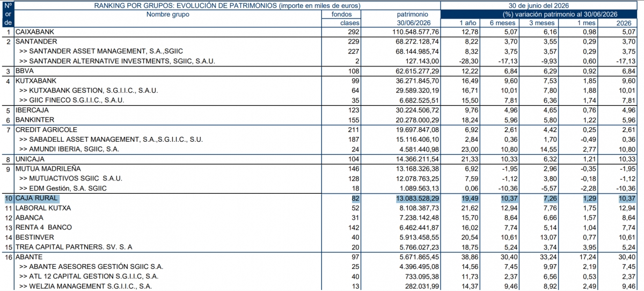
Task: Click the BANKINTER group name
Action: click(35, 120)
